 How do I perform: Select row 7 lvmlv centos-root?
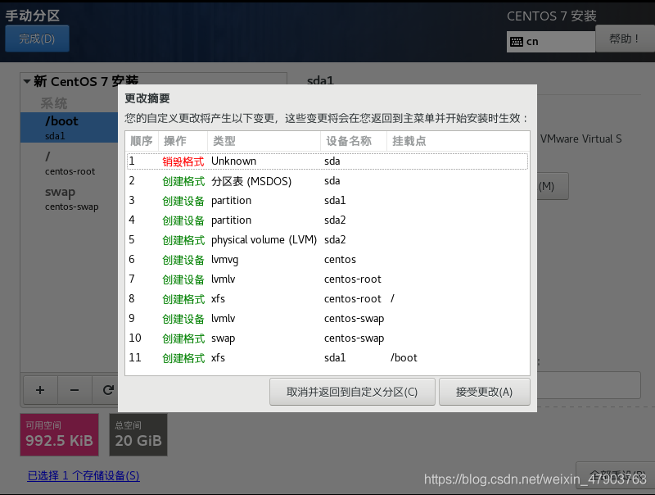[x=327, y=279]
